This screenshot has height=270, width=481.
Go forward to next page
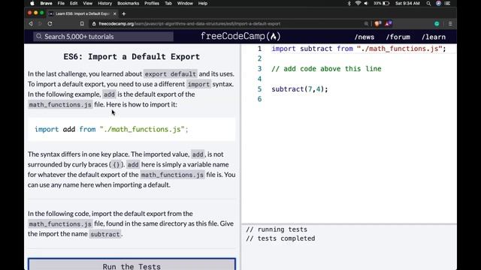pos(40,23)
